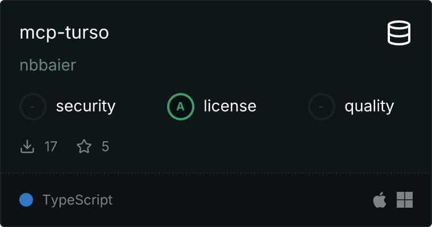Click the Windows platform icon
432x227 pixels.
click(x=405, y=200)
